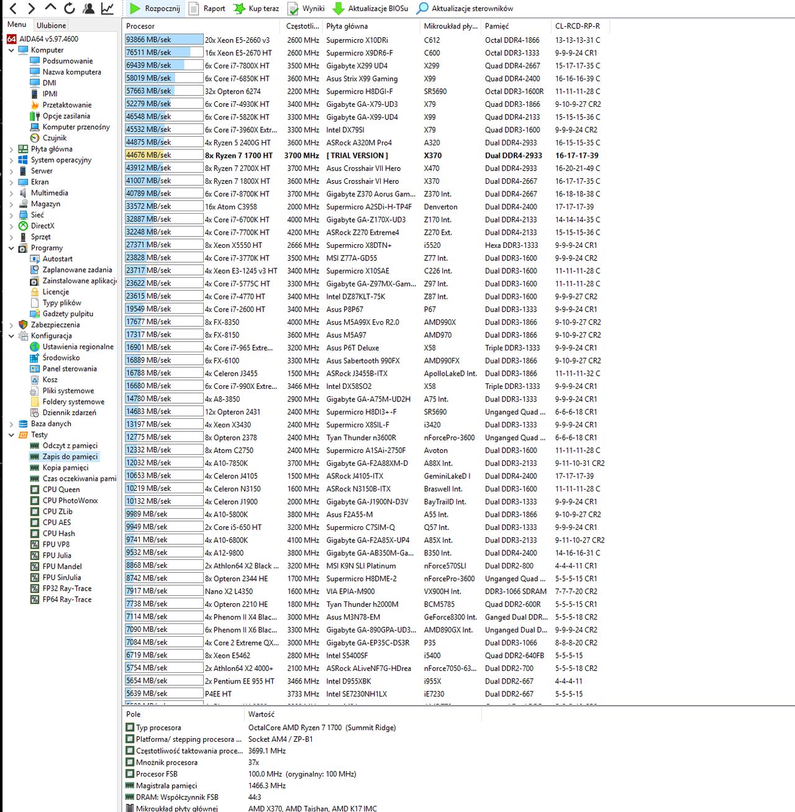Select the Kosz recycle bin icon
The width and height of the screenshot is (795, 812).
(x=35, y=380)
